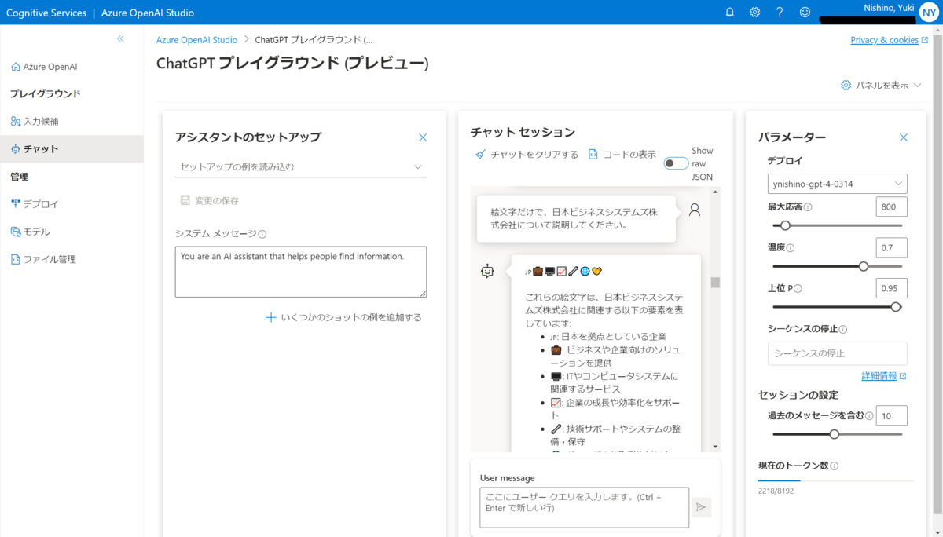Click the token count 2218/8192 text
Screen dimensions: 943x537
point(775,491)
